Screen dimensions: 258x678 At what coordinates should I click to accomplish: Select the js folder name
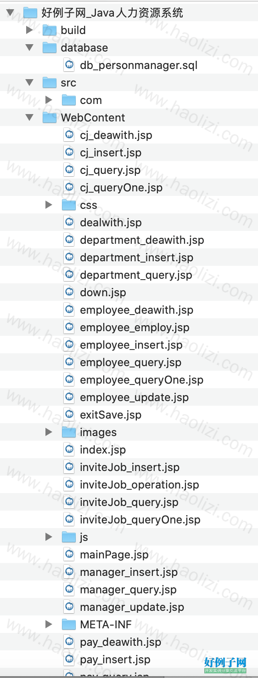(x=84, y=538)
